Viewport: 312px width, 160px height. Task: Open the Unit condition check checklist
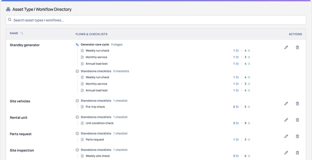tap(100, 123)
